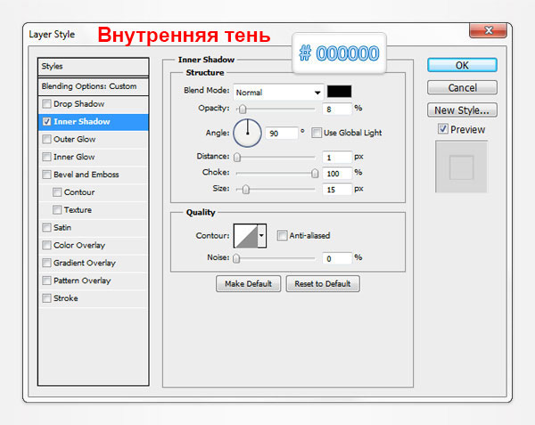Click the Size value field
The width and height of the screenshot is (535, 425).
click(337, 190)
